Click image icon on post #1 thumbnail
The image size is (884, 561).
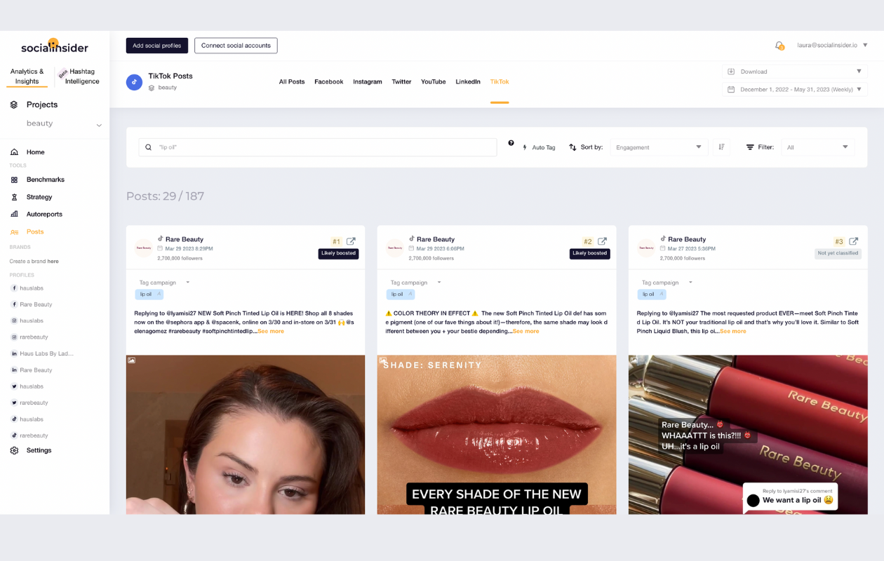tap(132, 360)
